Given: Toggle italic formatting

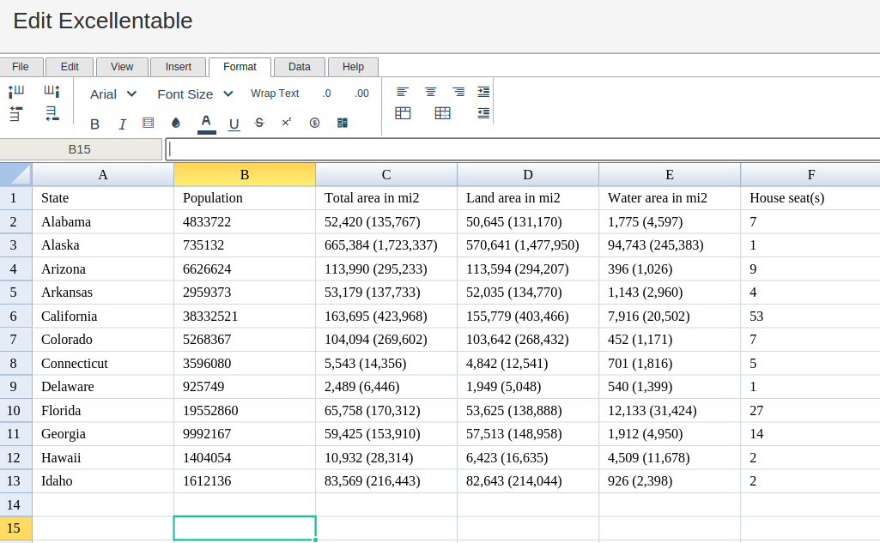Looking at the screenshot, I should coord(122,124).
